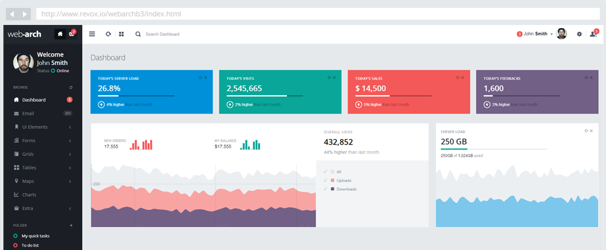Click the My Balance green bar sparkline
Viewport: 606px width, 250px height.
250,144
